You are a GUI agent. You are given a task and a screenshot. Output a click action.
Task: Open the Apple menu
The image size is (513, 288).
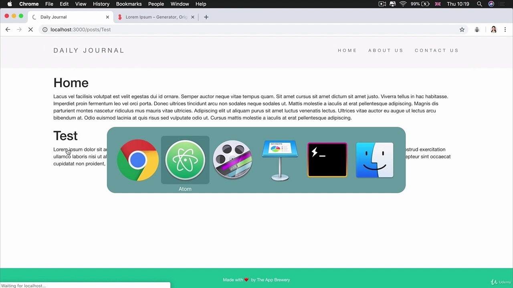pos(10,4)
